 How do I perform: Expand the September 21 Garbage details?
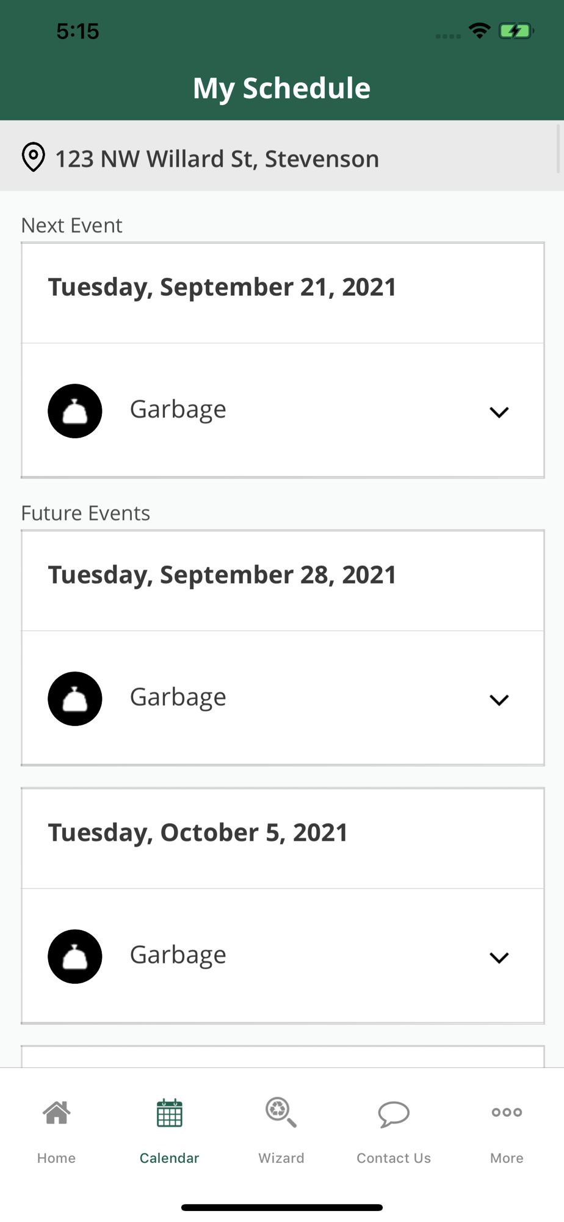pos(499,412)
